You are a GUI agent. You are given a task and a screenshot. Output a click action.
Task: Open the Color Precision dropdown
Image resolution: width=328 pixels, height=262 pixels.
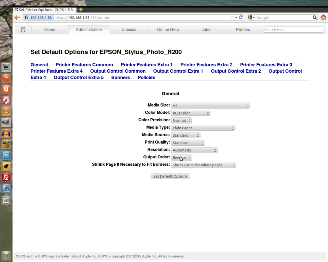tap(181, 120)
